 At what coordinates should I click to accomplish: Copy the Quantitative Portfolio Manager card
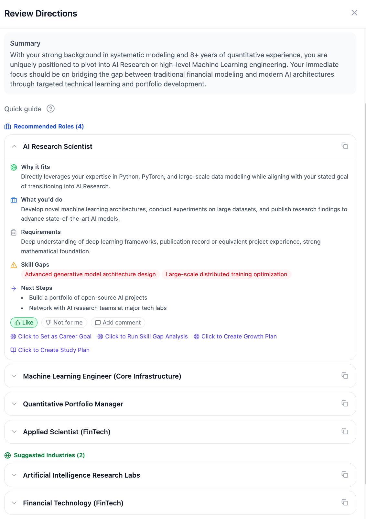click(345, 403)
